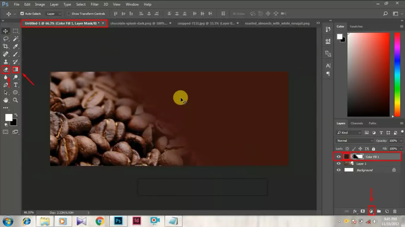Open the Character panel icon

click(328, 66)
